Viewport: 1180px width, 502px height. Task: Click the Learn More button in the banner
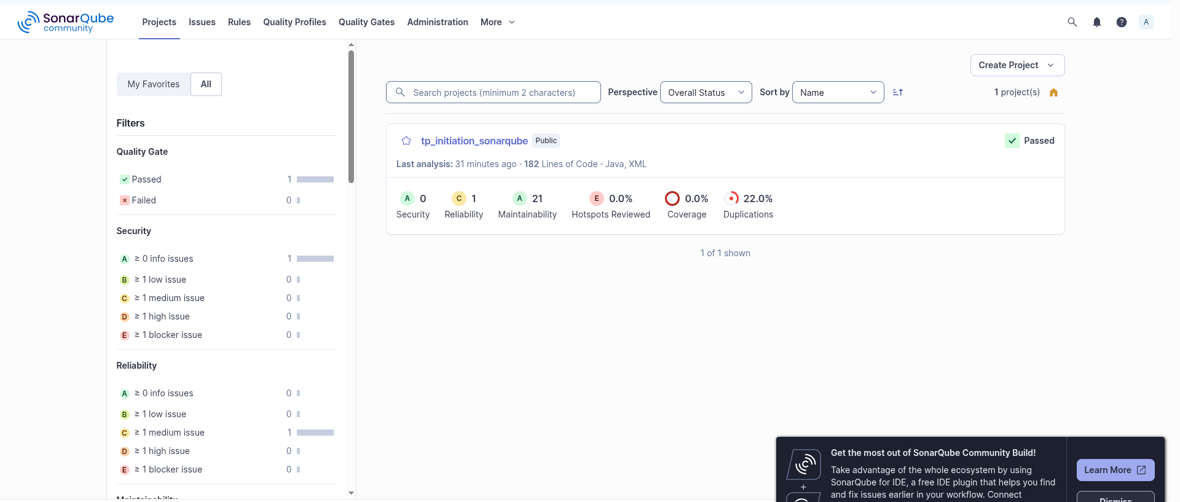(x=1115, y=470)
